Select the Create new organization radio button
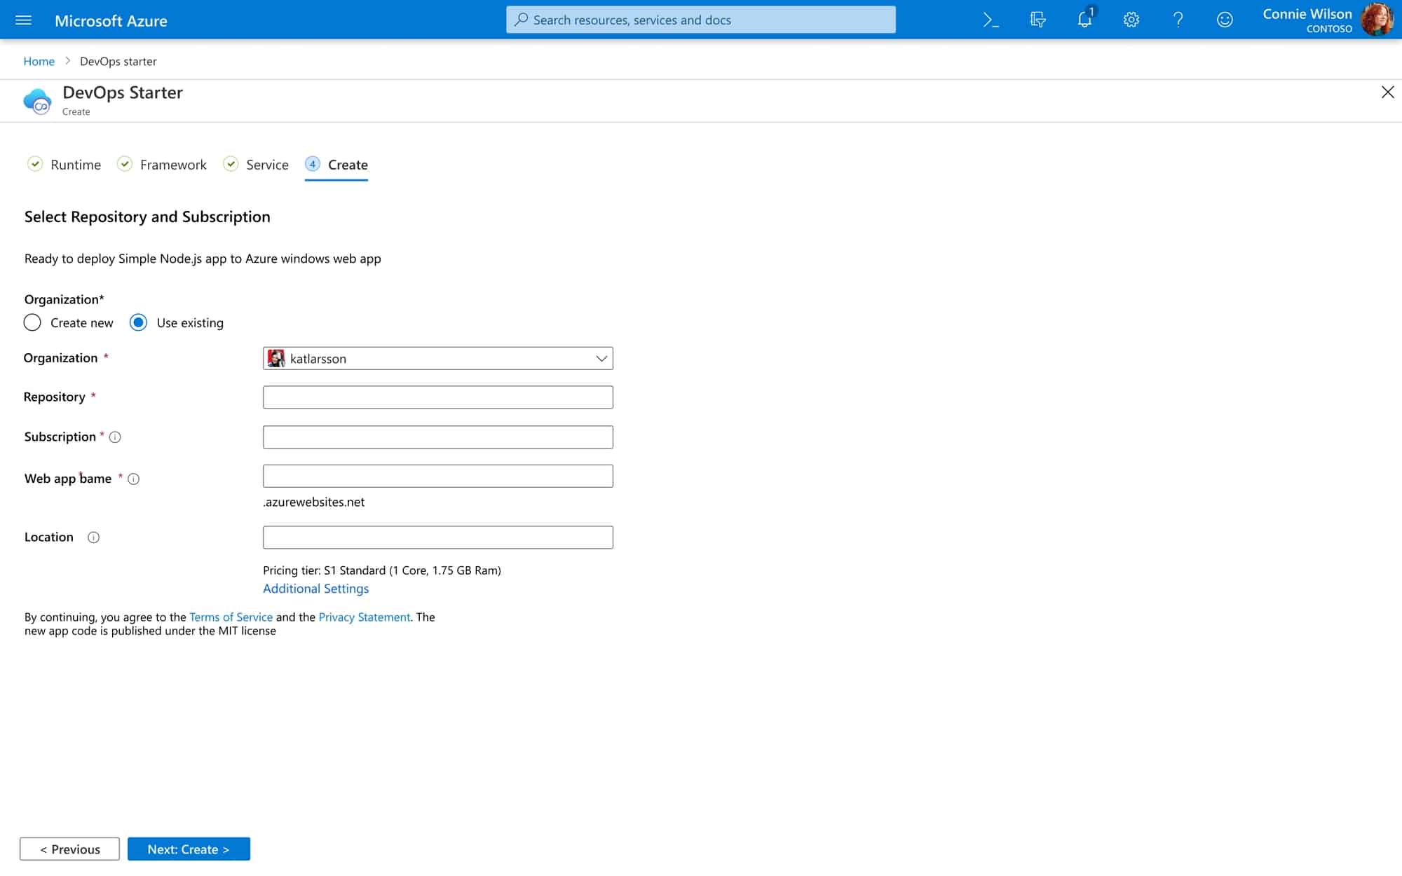The image size is (1402, 876). 32,322
